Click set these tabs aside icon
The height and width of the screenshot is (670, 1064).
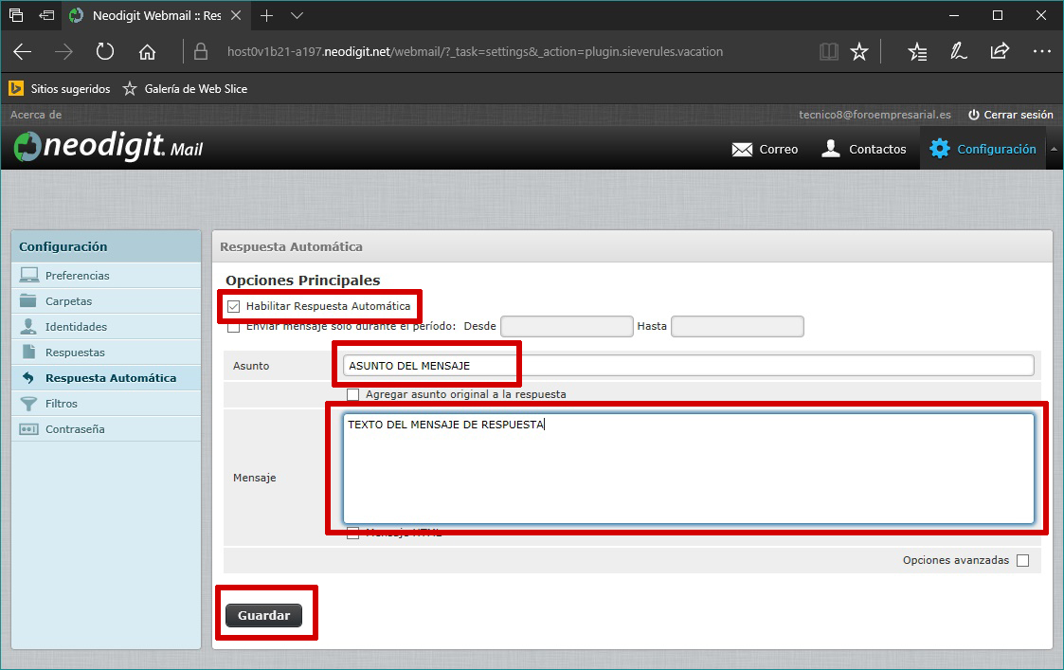(46, 15)
